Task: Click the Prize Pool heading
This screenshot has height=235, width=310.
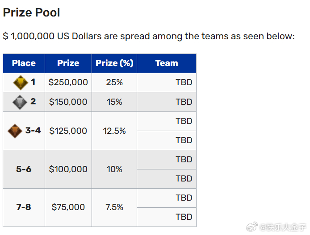Action: pos(31,12)
